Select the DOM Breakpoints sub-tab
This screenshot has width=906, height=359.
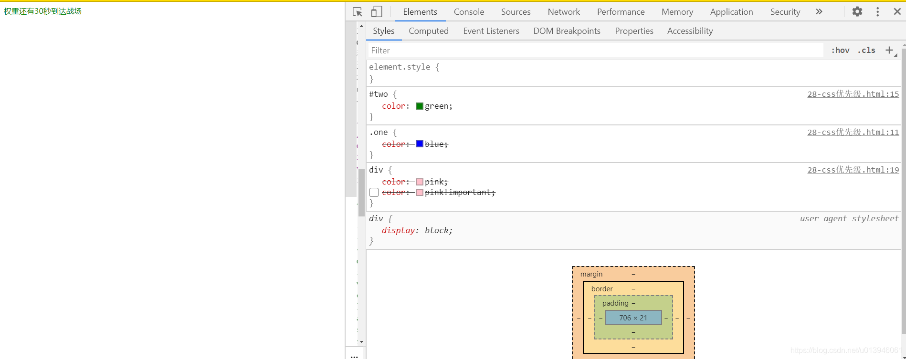click(x=567, y=31)
